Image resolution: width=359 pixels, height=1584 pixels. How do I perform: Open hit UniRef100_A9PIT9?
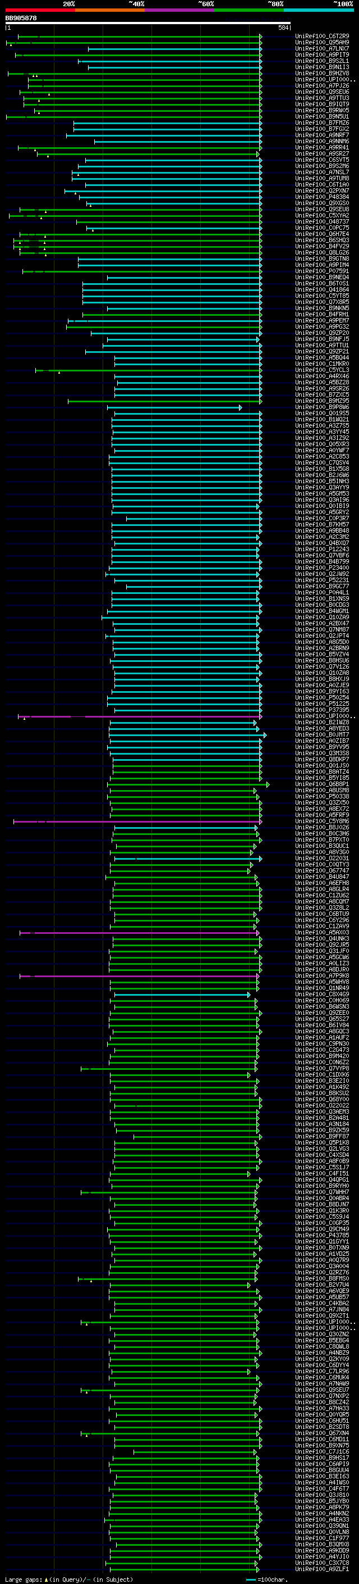322,55
